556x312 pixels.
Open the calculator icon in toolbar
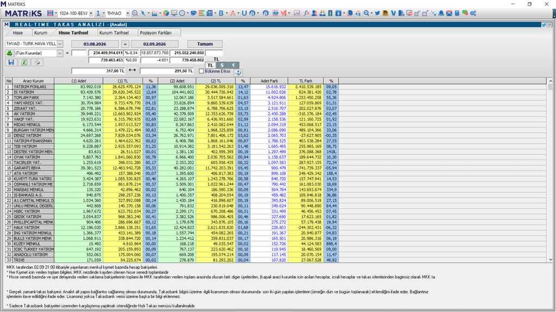(x=457, y=13)
